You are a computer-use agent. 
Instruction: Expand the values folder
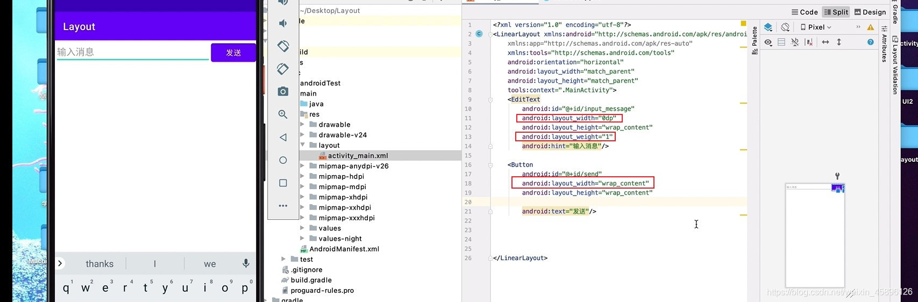(302, 228)
